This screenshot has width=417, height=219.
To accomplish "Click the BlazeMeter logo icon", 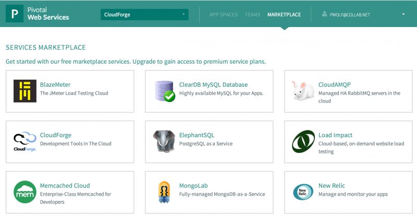I will 25,91.
